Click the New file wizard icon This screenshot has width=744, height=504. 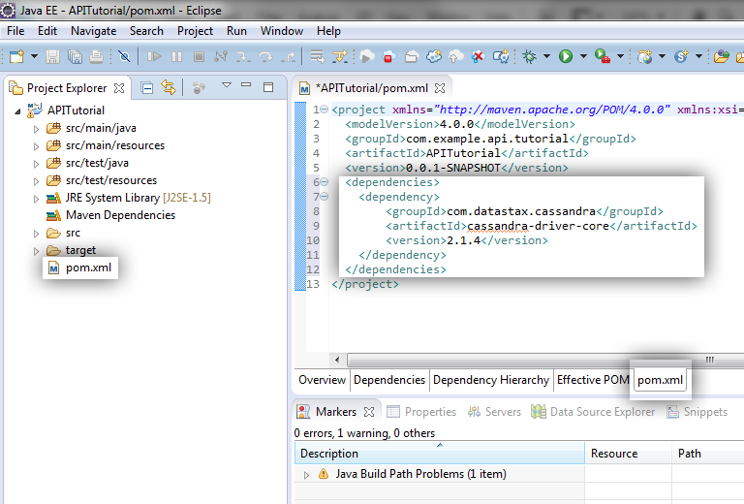point(17,56)
